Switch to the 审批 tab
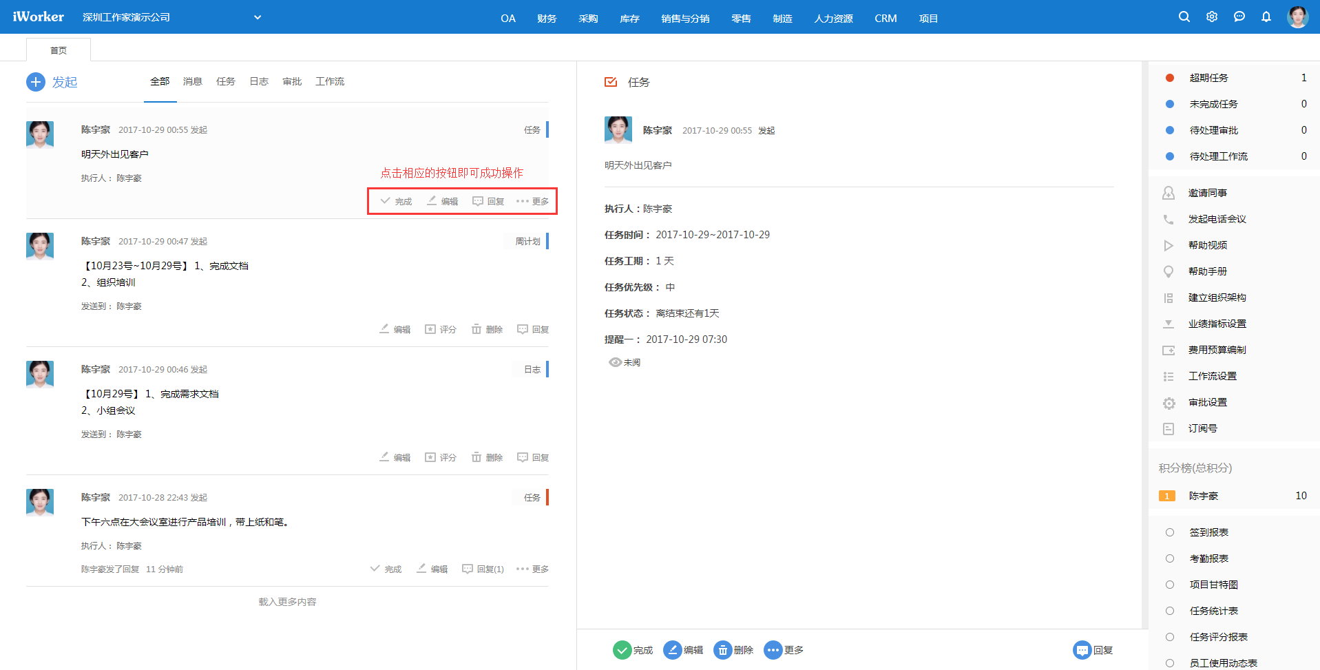Viewport: 1320px width, 670px height. click(292, 81)
